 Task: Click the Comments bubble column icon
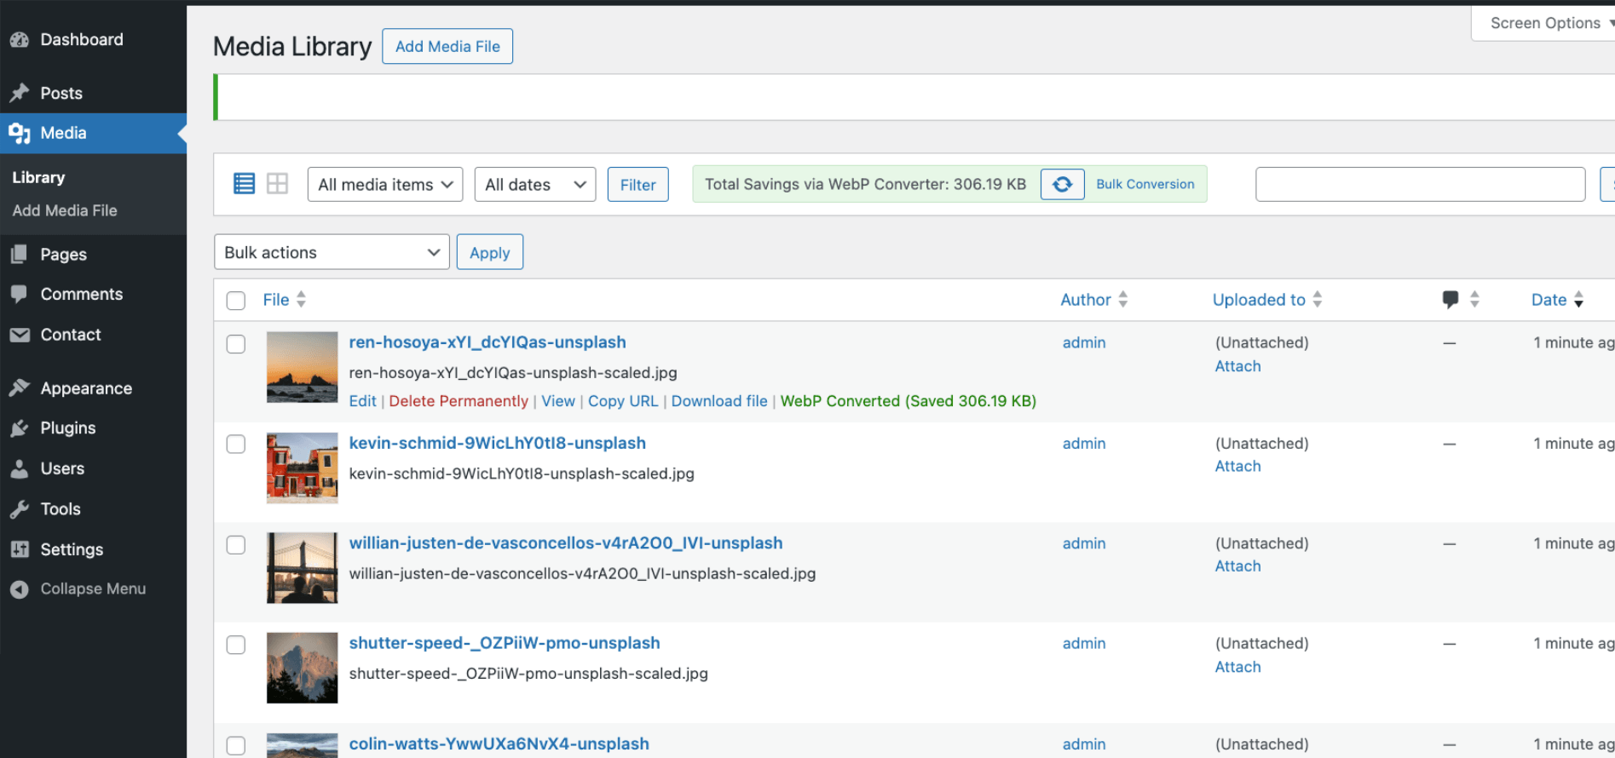coord(1450,299)
